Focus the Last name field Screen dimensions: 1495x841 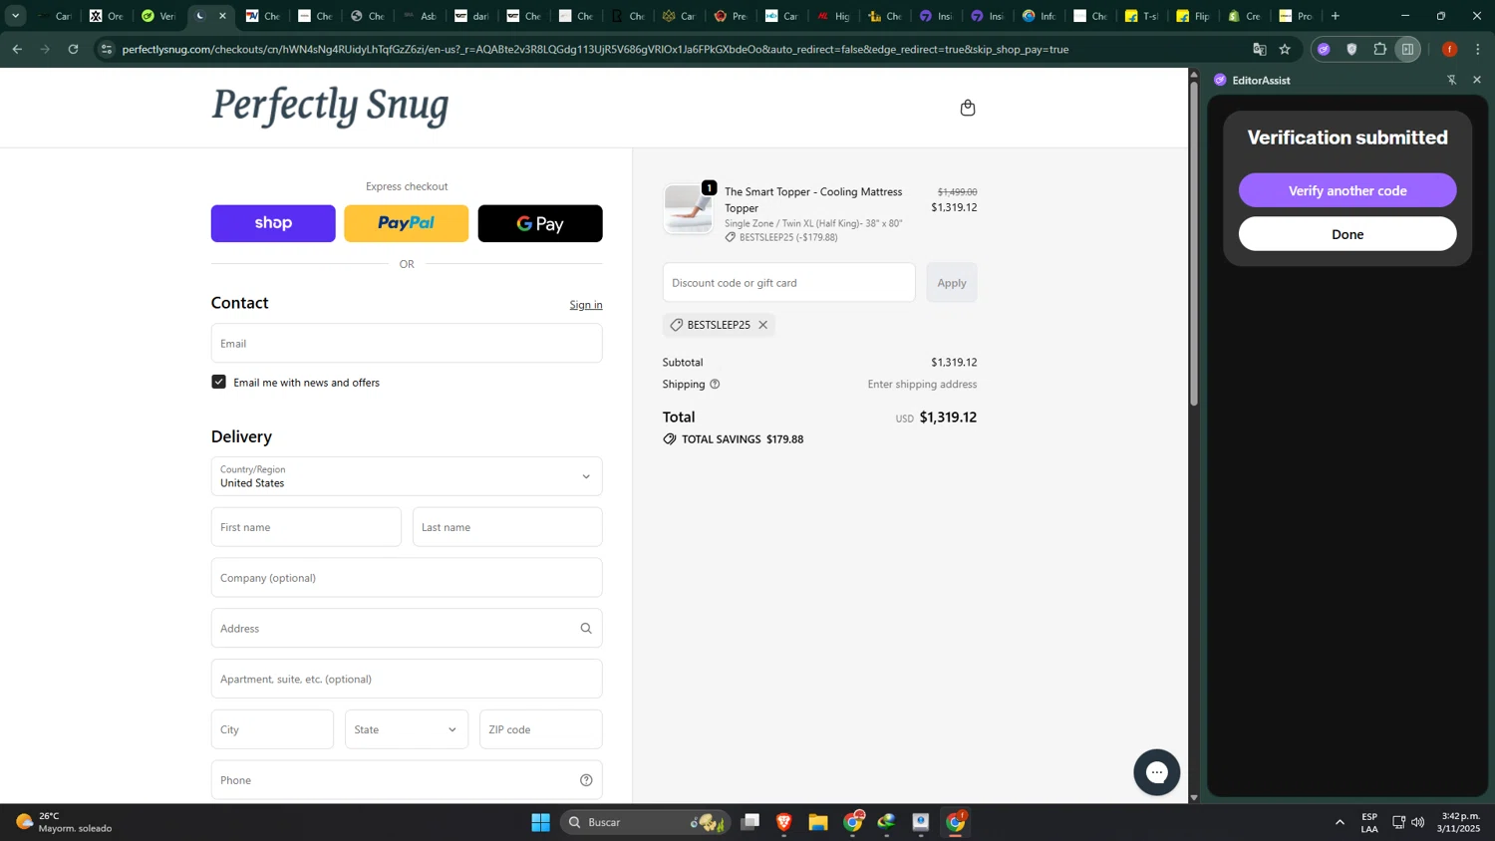(507, 527)
